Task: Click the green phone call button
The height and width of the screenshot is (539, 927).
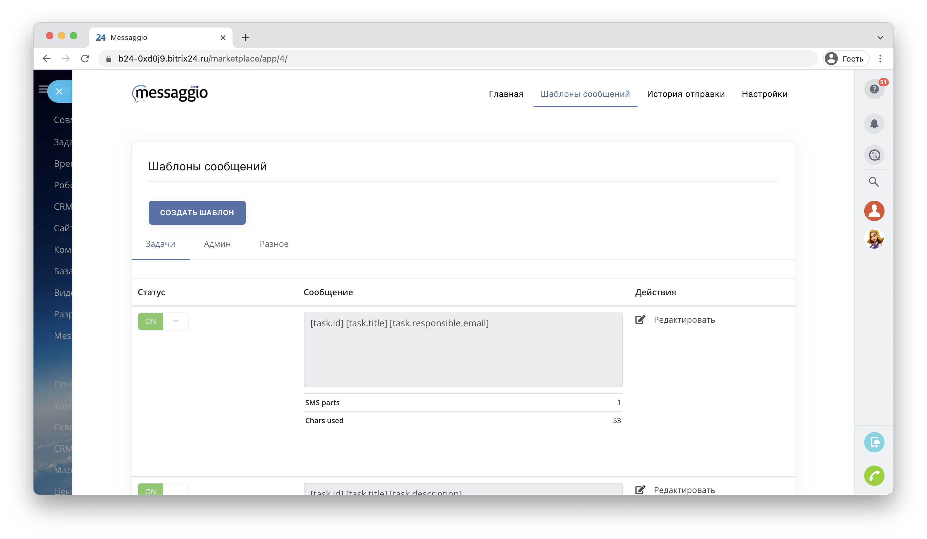Action: tap(874, 475)
